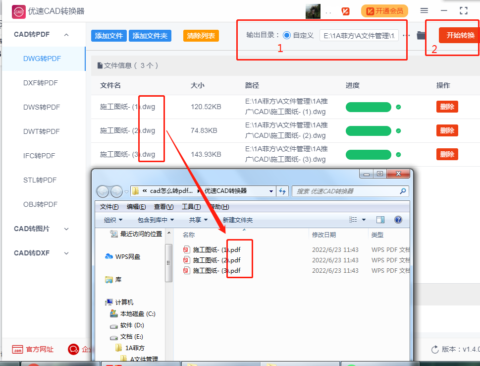480x366 pixels.
Task: Click the progress bar for 施工图纸- (3).dwg
Action: [368, 155]
